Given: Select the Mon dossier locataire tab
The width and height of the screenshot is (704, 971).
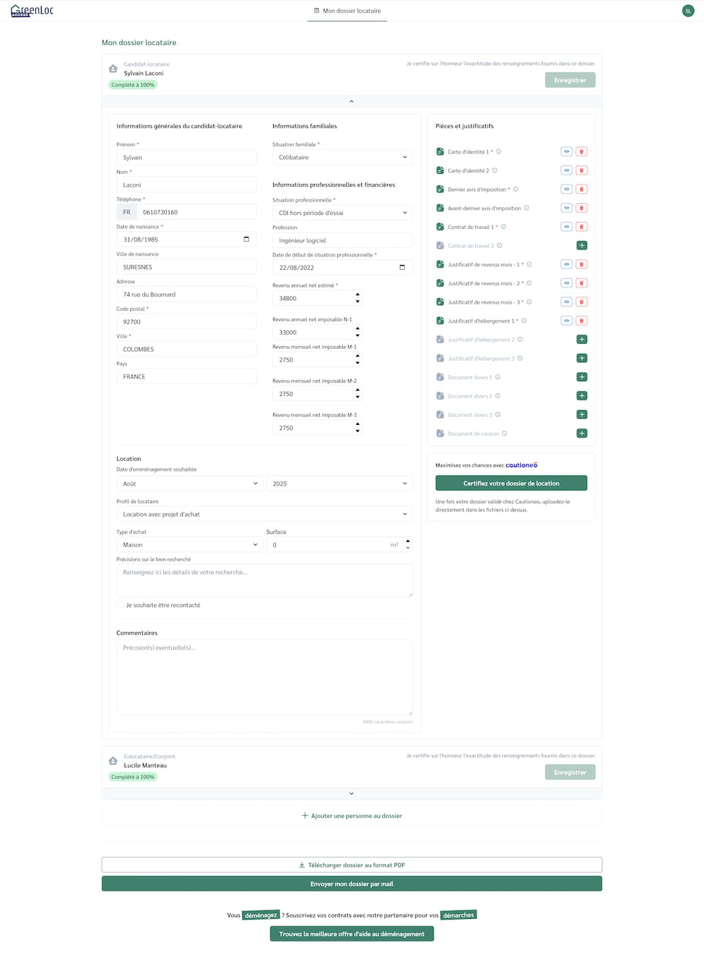Looking at the screenshot, I should click(347, 11).
